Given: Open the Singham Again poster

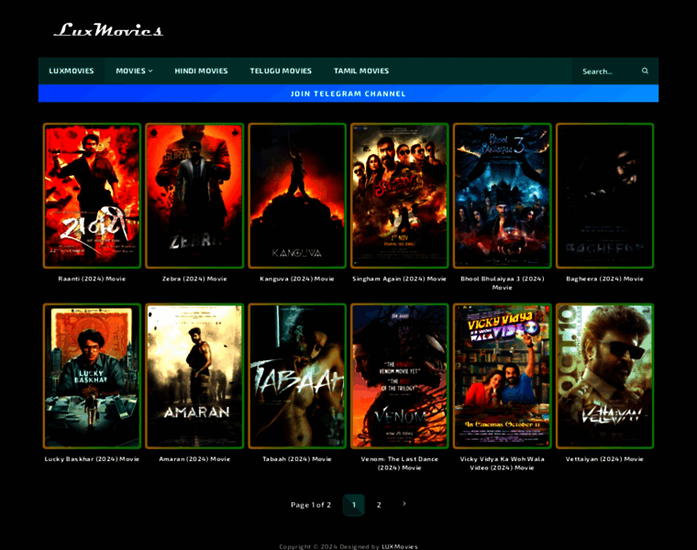Looking at the screenshot, I should point(400,195).
